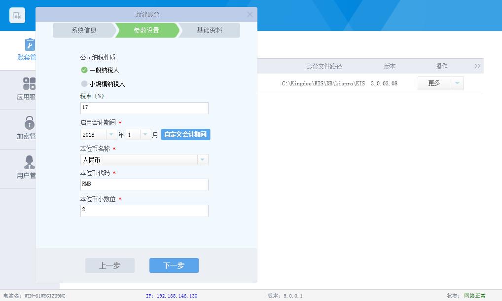Open the 本位币名称 currency dropdown
The width and height of the screenshot is (502, 301).
(x=203, y=159)
